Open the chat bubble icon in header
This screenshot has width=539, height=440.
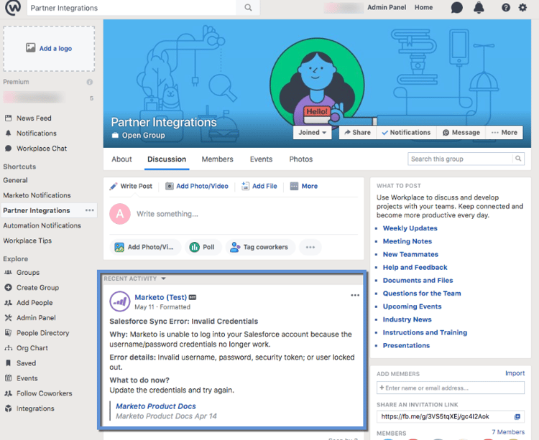click(456, 8)
